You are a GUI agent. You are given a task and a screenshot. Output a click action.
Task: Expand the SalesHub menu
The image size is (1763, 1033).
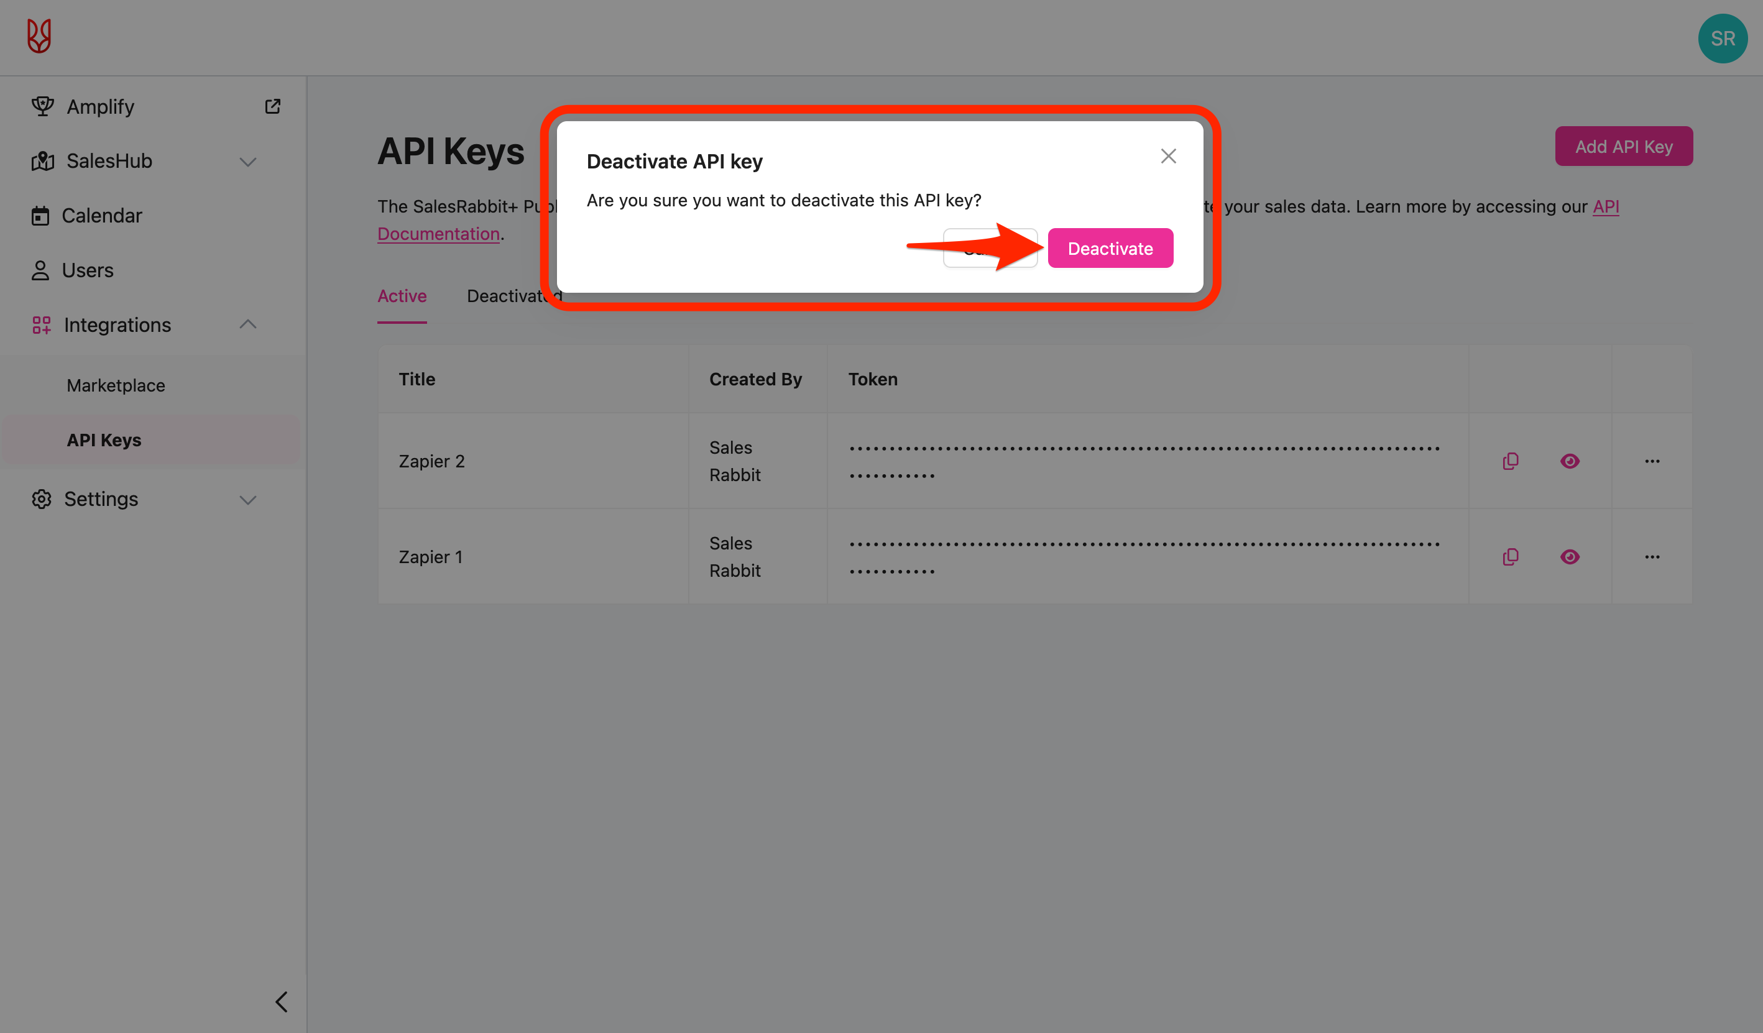[247, 162]
